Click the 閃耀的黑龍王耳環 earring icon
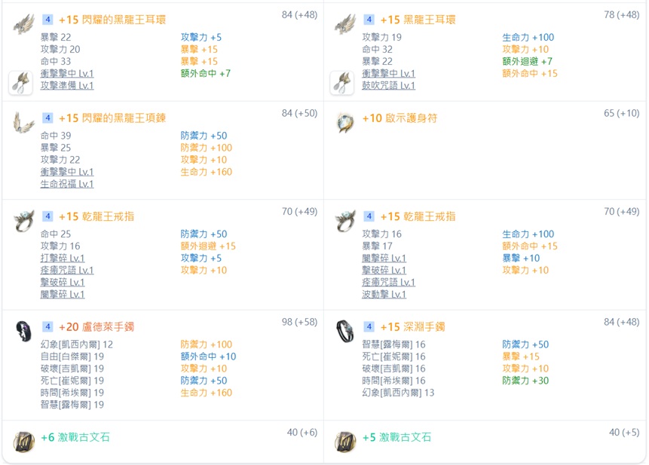This screenshot has height=465, width=649. (x=23, y=24)
